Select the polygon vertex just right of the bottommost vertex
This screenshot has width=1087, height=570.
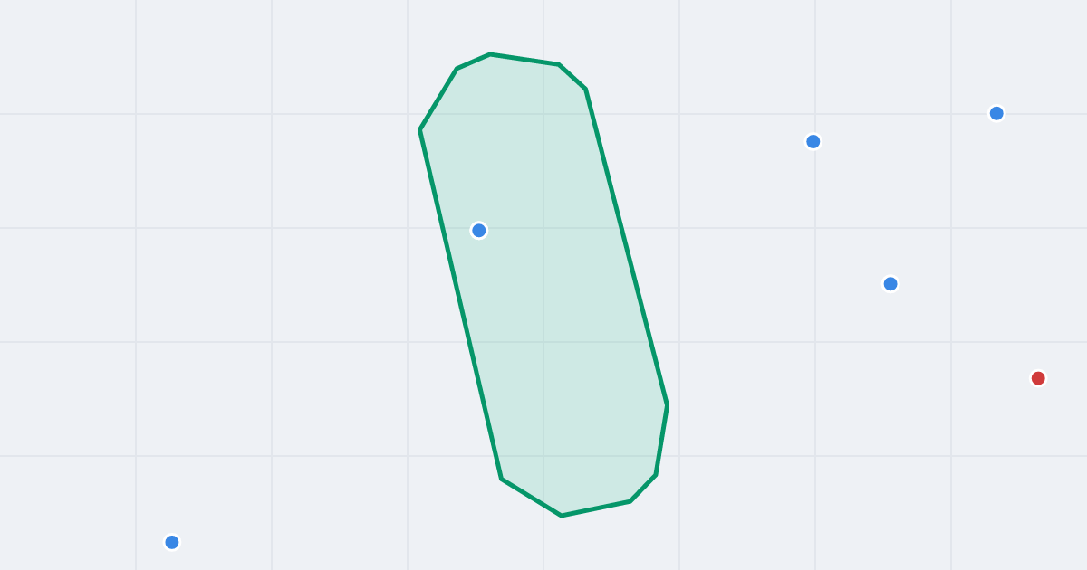630,501
